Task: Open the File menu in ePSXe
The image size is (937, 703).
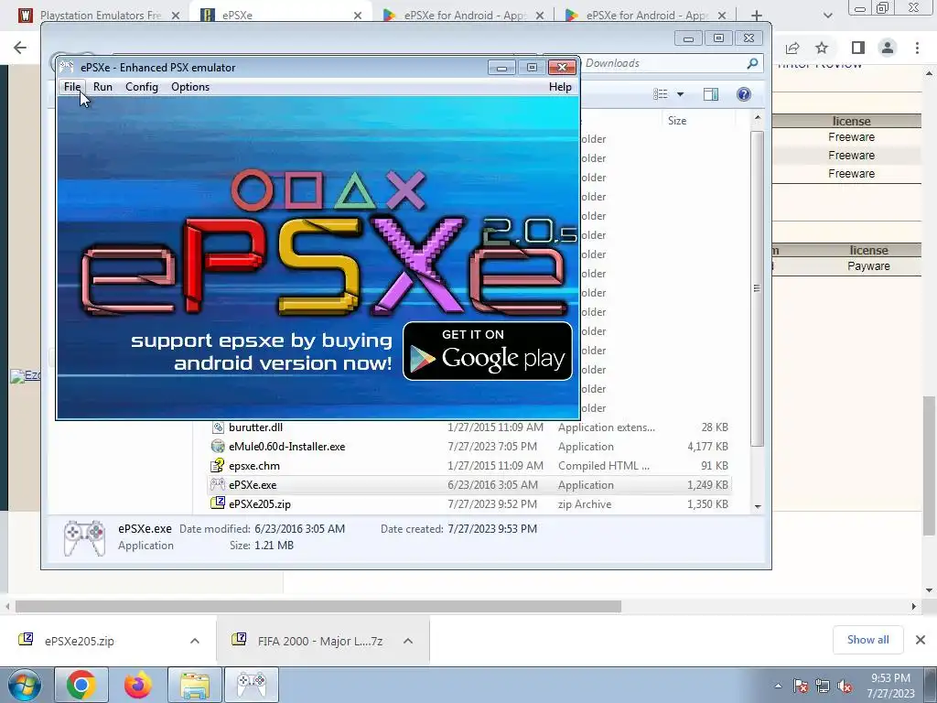Action: [72, 87]
